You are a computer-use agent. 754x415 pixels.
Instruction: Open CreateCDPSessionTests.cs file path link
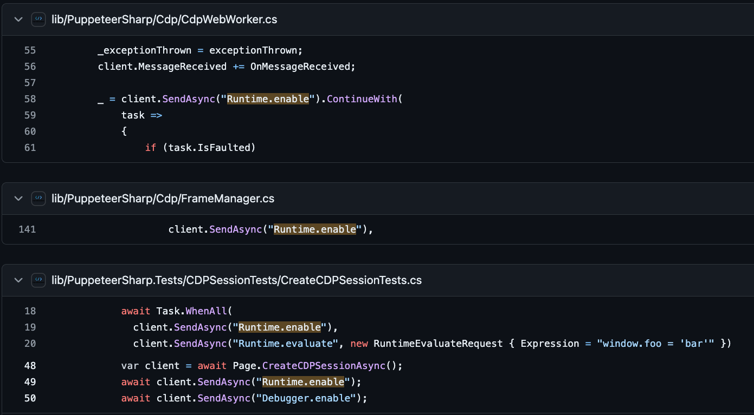[236, 280]
